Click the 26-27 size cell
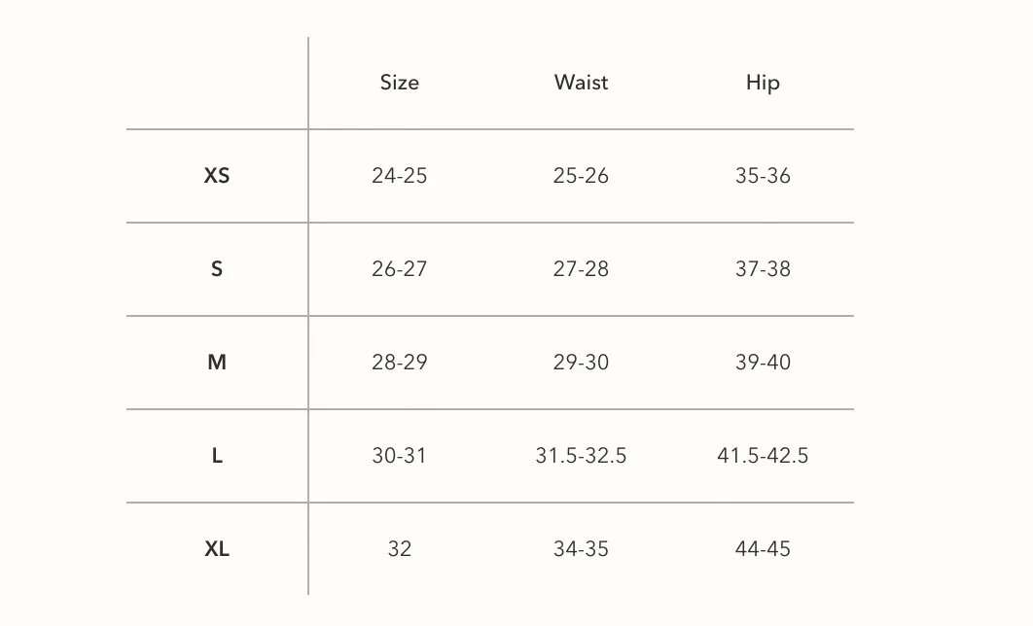1033x626 pixels. pyautogui.click(x=399, y=269)
